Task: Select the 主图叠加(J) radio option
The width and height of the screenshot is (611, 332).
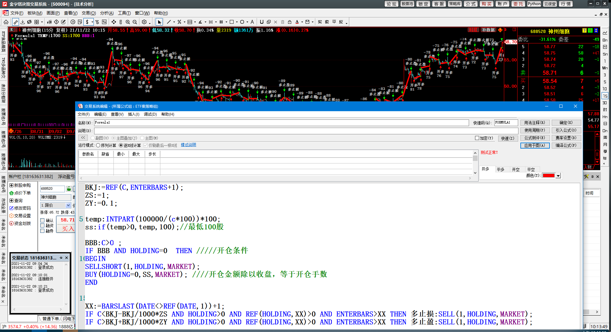Action: [x=113, y=138]
